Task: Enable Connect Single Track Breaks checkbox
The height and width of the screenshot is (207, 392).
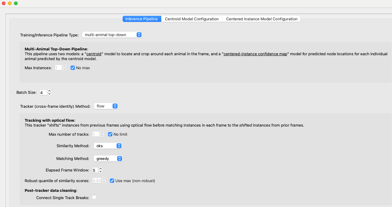Action: (x=94, y=197)
